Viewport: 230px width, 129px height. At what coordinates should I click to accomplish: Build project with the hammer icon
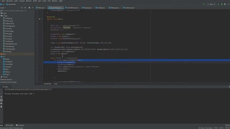(204, 4)
